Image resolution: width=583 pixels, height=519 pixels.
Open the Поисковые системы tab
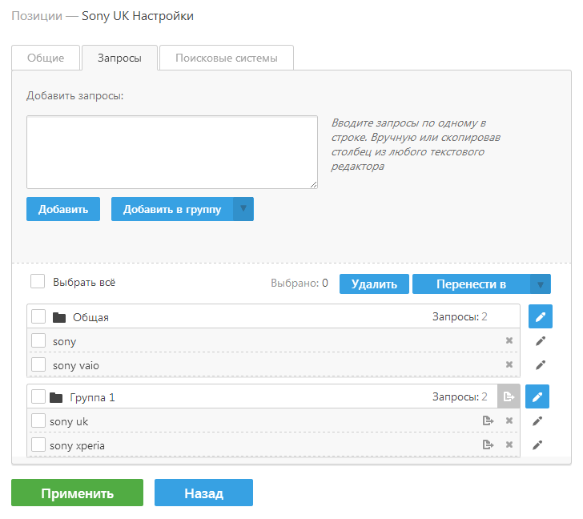[x=227, y=58]
